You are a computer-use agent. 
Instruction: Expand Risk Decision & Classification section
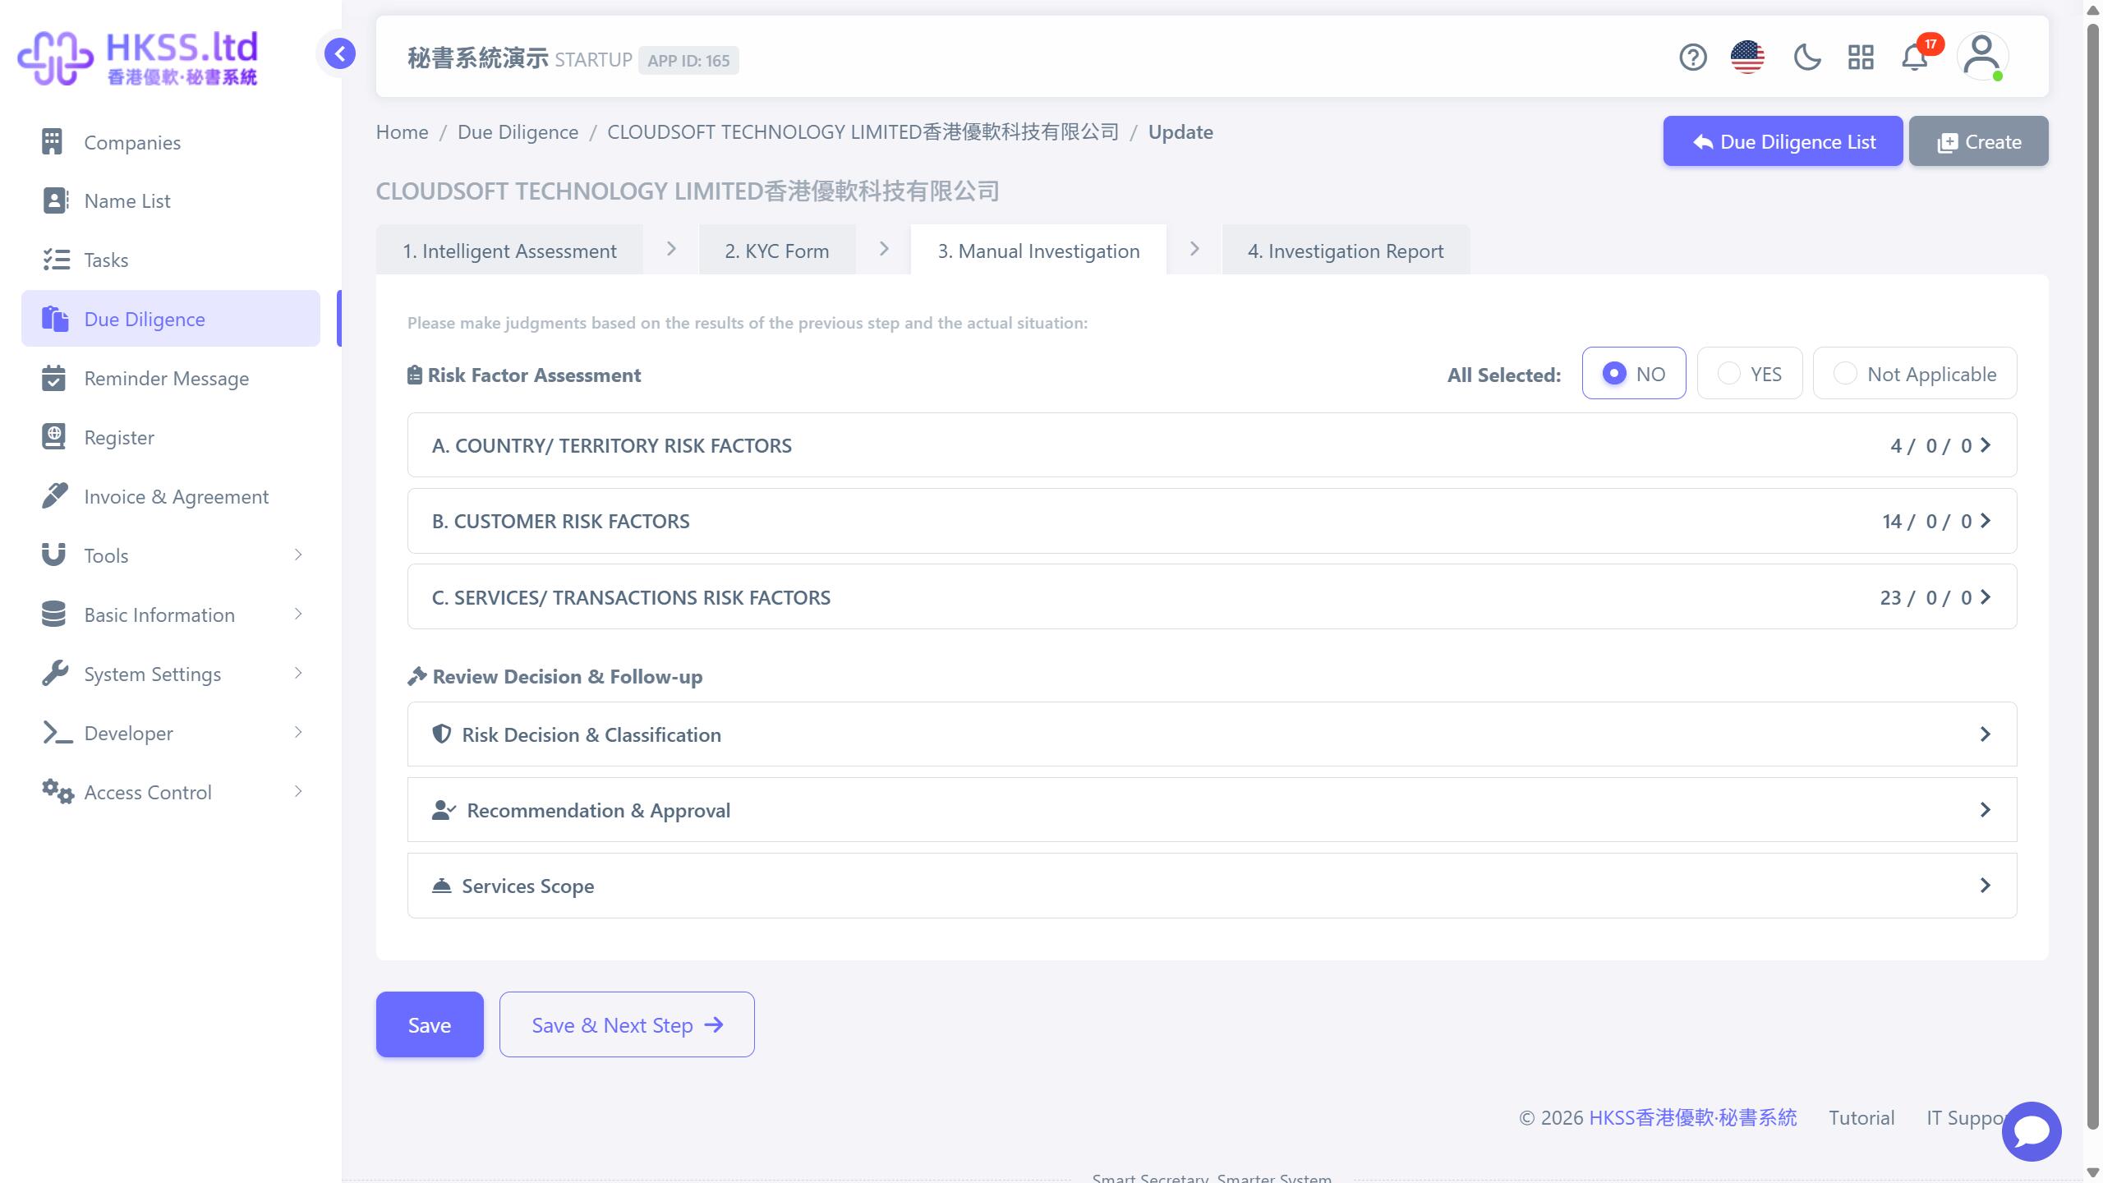coord(1212,734)
